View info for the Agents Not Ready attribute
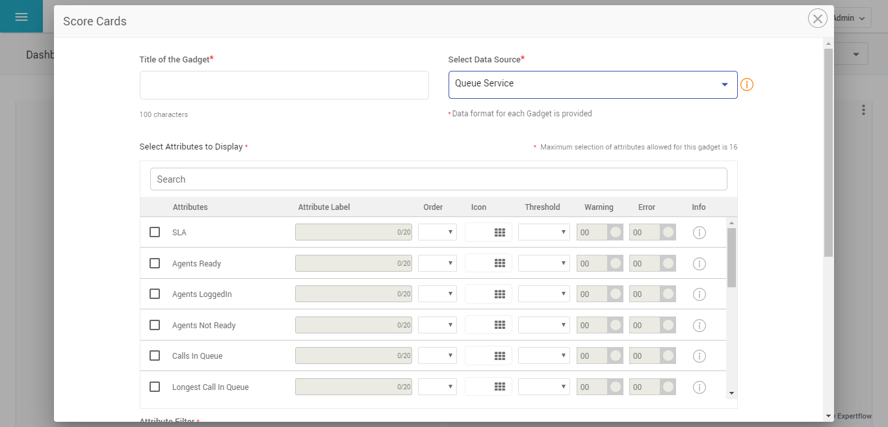Image resolution: width=888 pixels, height=427 pixels. [699, 325]
